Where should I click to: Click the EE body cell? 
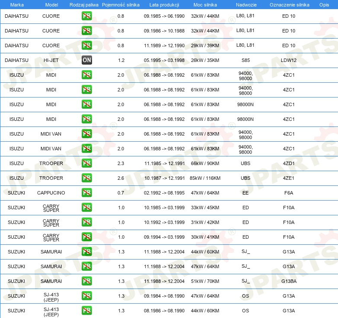point(246,193)
